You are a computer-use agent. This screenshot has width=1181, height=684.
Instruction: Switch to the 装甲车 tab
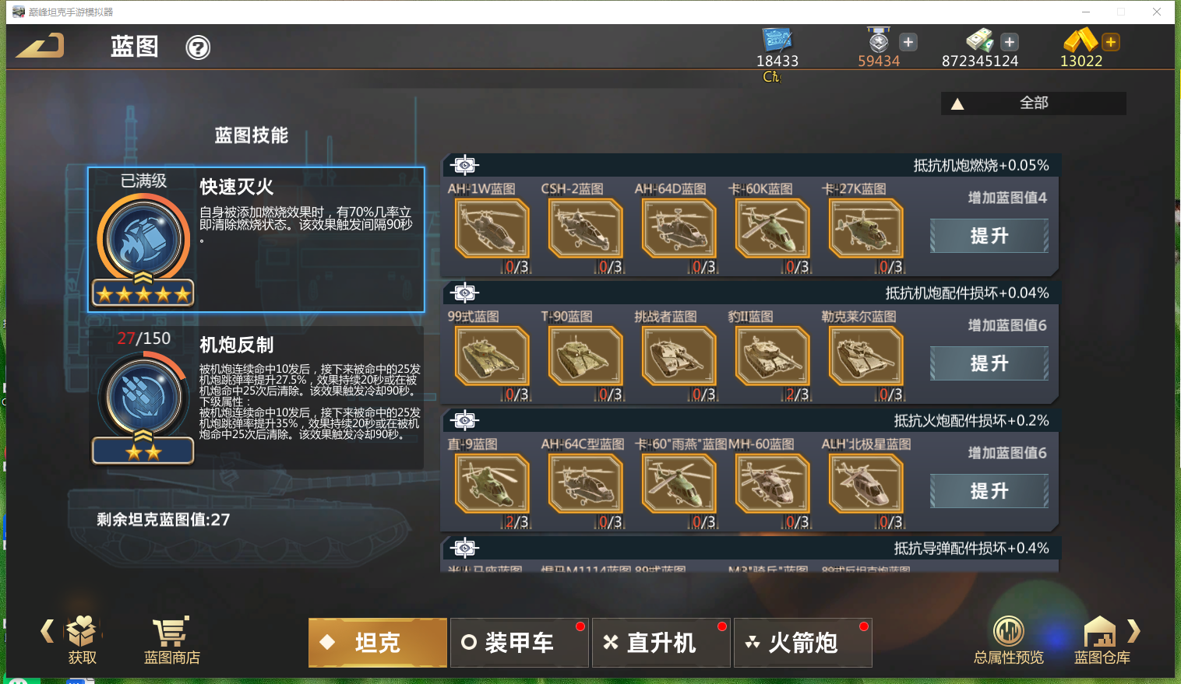tap(519, 643)
